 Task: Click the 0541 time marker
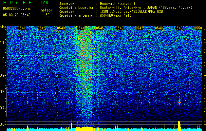tap(22, 28)
